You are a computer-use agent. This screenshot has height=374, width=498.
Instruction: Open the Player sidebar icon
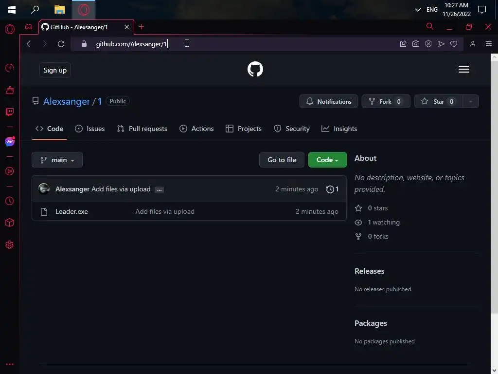pyautogui.click(x=10, y=171)
